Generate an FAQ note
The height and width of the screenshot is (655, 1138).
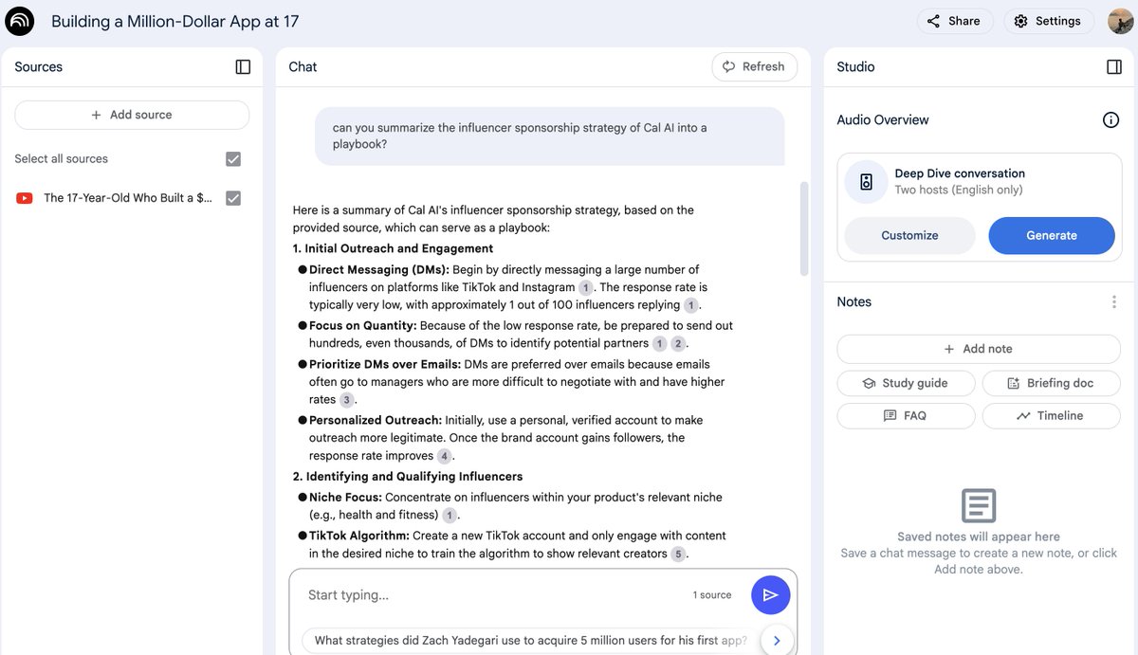[x=906, y=415]
